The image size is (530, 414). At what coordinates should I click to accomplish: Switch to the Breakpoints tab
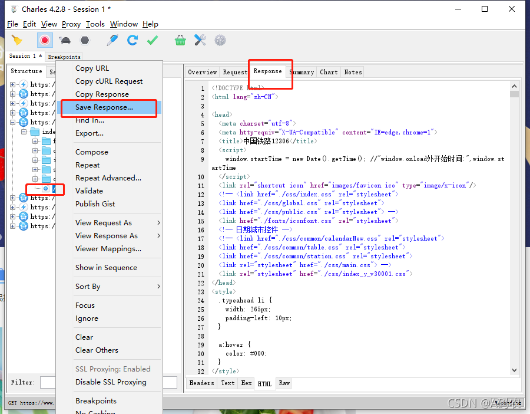[64, 57]
